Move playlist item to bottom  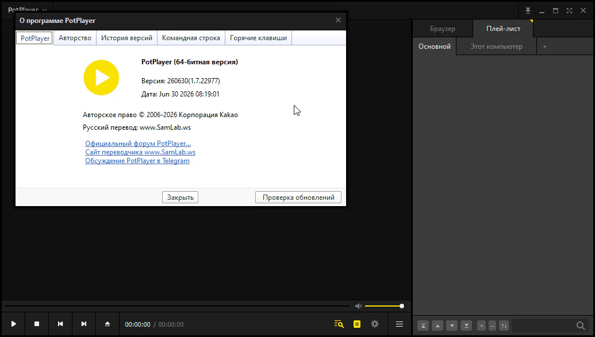[466, 326]
